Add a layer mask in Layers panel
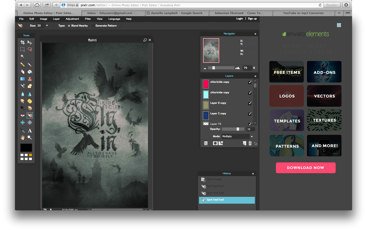This screenshot has height=231, width=367. pos(215,143)
